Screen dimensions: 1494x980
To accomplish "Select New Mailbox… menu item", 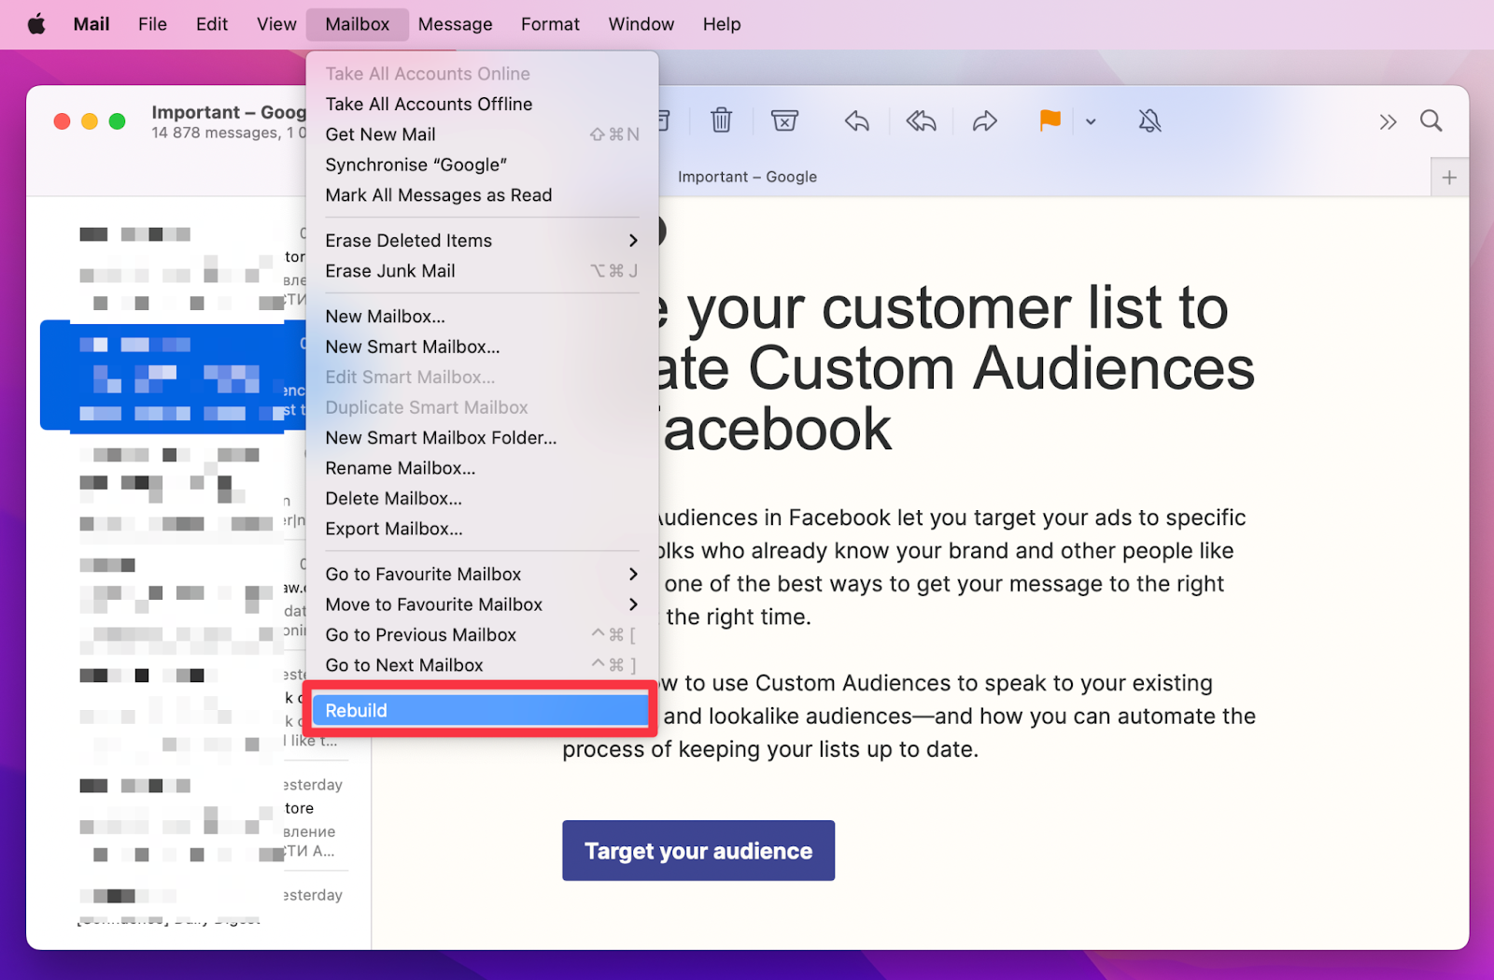I will [x=482, y=317].
